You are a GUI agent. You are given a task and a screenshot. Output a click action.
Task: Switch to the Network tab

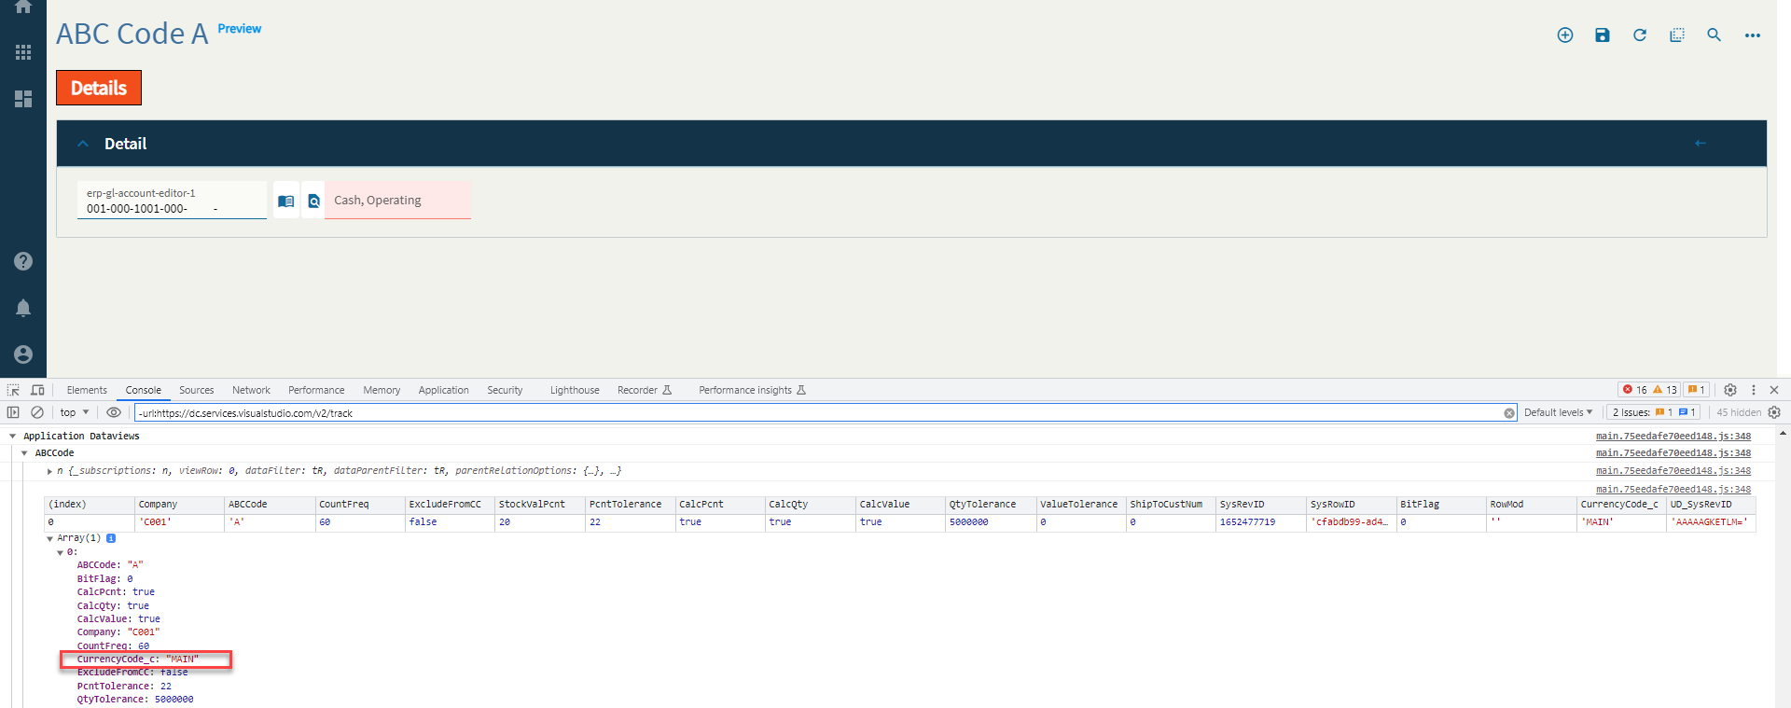[x=252, y=390]
